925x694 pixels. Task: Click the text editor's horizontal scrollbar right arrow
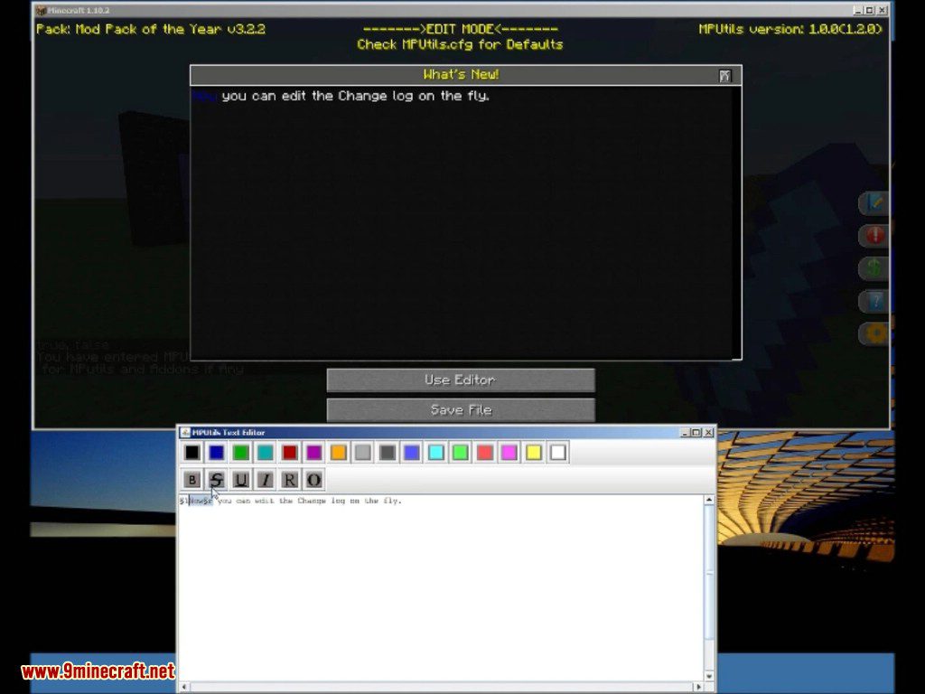coord(698,687)
